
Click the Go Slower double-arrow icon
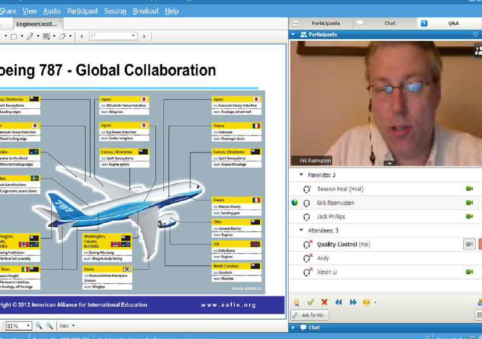click(x=339, y=302)
